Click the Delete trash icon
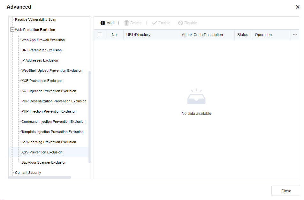Image resolution: width=304 pixels, height=200 pixels. point(126,23)
